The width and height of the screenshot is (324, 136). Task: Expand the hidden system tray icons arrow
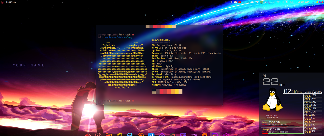295,2
